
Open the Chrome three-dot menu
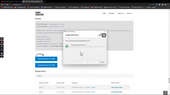click(168, 5)
